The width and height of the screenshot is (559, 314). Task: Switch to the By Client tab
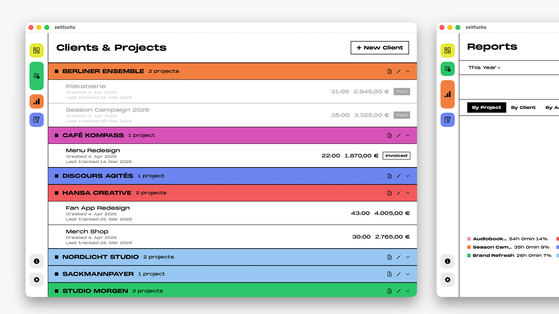(523, 107)
